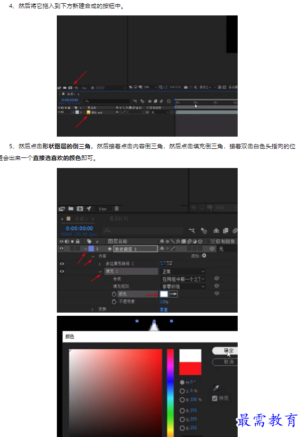Viewport: 302px width, 437px height.
Task: Click the 父级和链接 column header
Action: [223, 241]
